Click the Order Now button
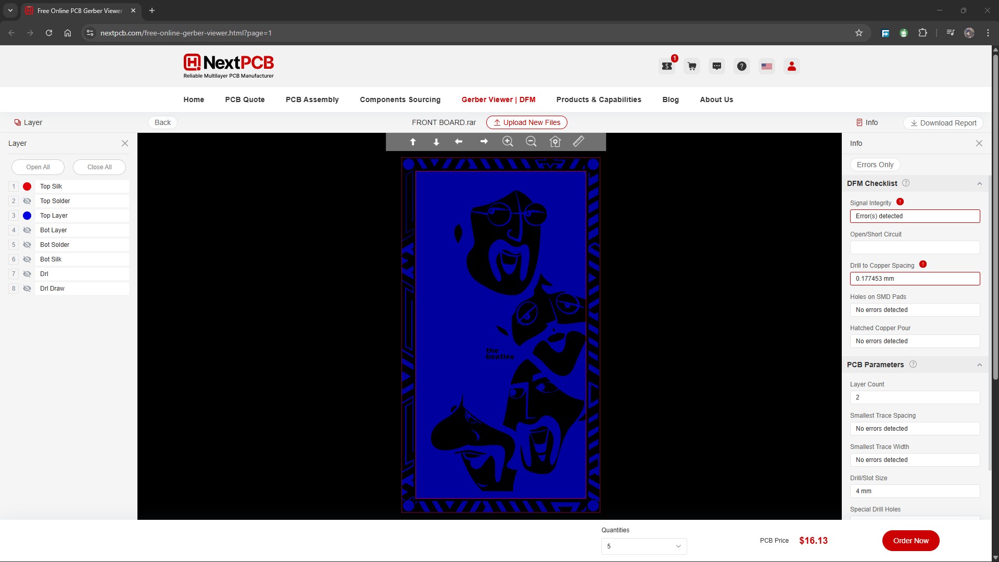Screen dimensions: 999x562 911,541
